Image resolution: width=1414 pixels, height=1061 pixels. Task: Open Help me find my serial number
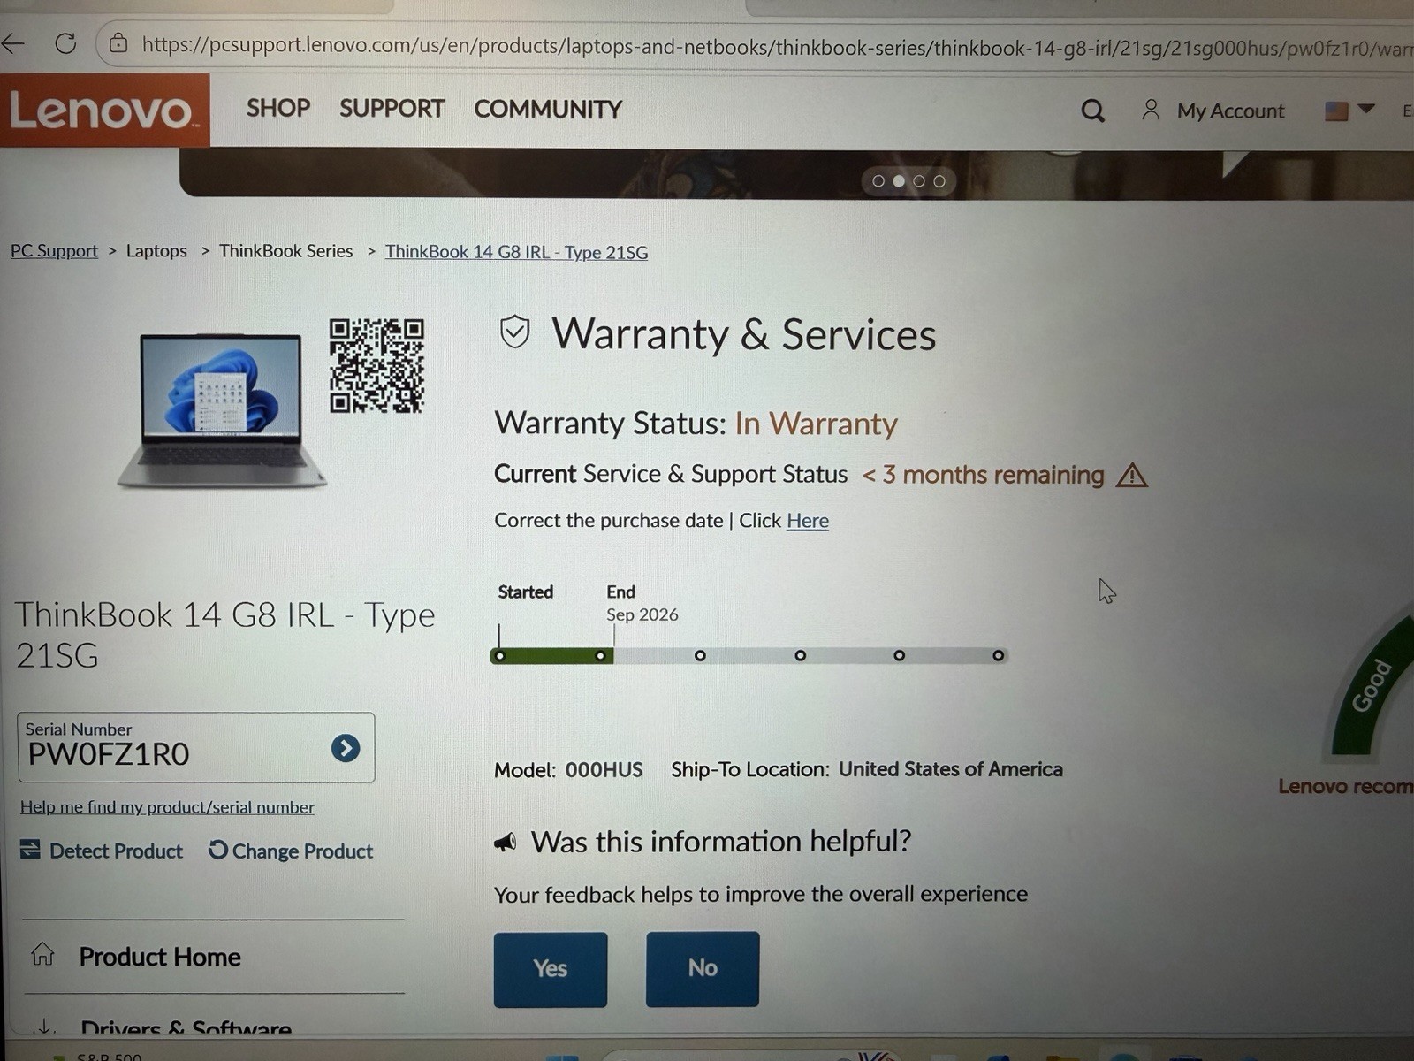click(167, 807)
